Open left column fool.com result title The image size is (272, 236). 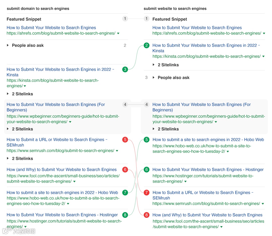coord(62,169)
